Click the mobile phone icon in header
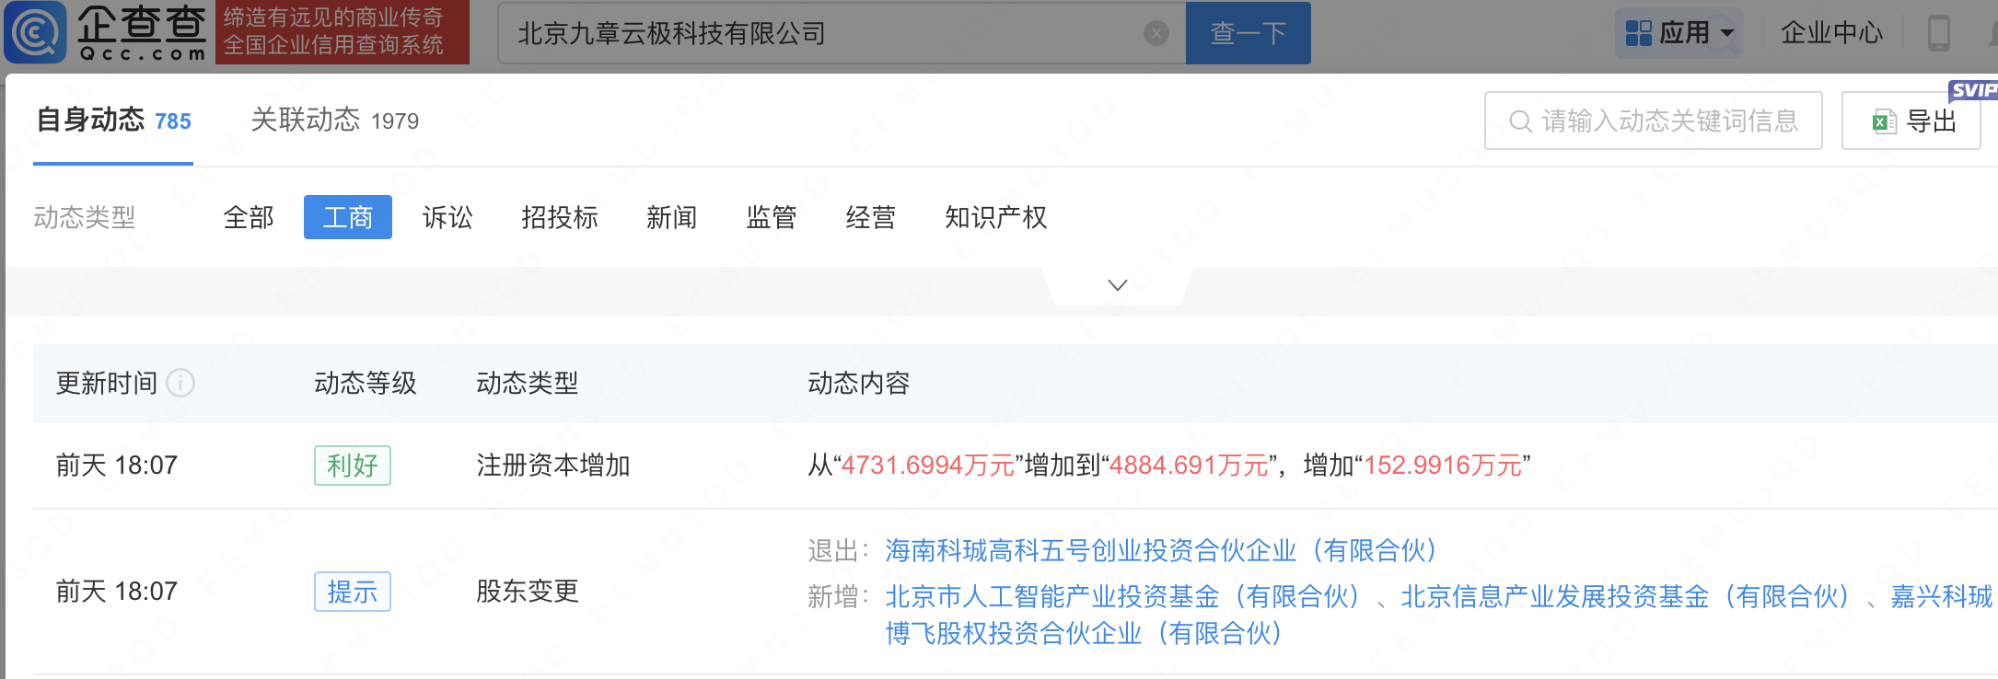The image size is (1998, 679). pos(1938,33)
